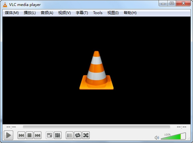Stop playback with the square icon
This screenshot has width=193, height=143.
pos(29,135)
